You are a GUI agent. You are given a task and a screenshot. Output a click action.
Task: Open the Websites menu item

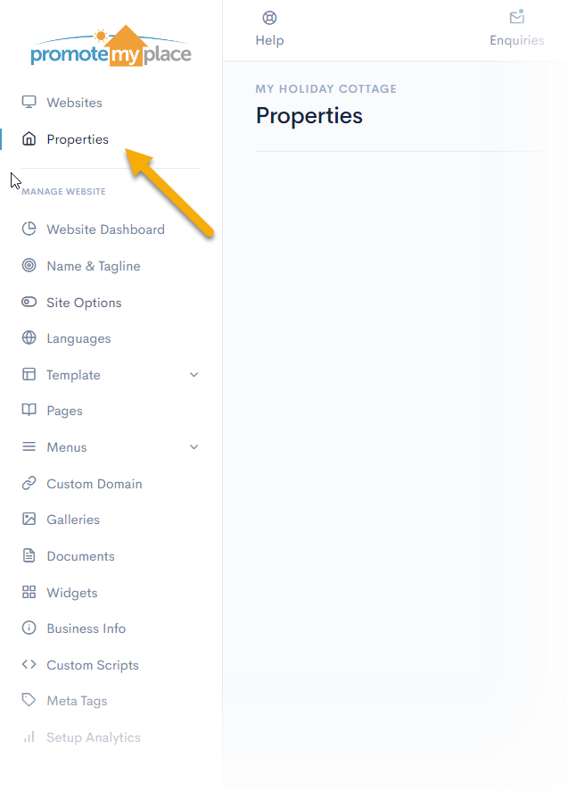(74, 103)
